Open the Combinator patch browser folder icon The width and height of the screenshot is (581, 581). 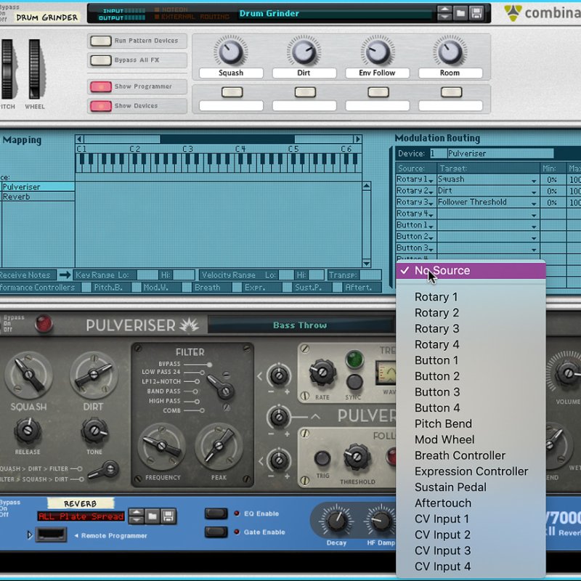click(x=460, y=13)
